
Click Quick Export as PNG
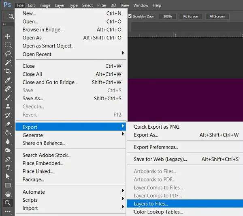pyautogui.click(x=156, y=127)
